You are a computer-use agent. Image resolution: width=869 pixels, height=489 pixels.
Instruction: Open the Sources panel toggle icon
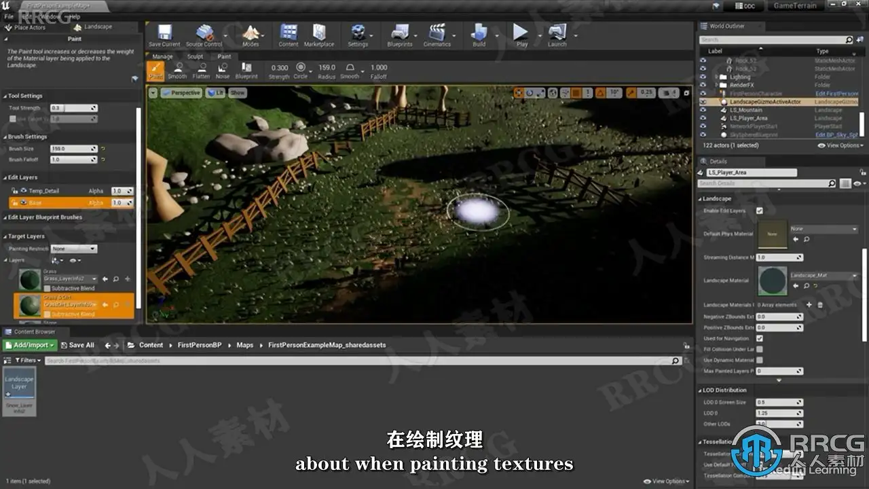pyautogui.click(x=7, y=361)
